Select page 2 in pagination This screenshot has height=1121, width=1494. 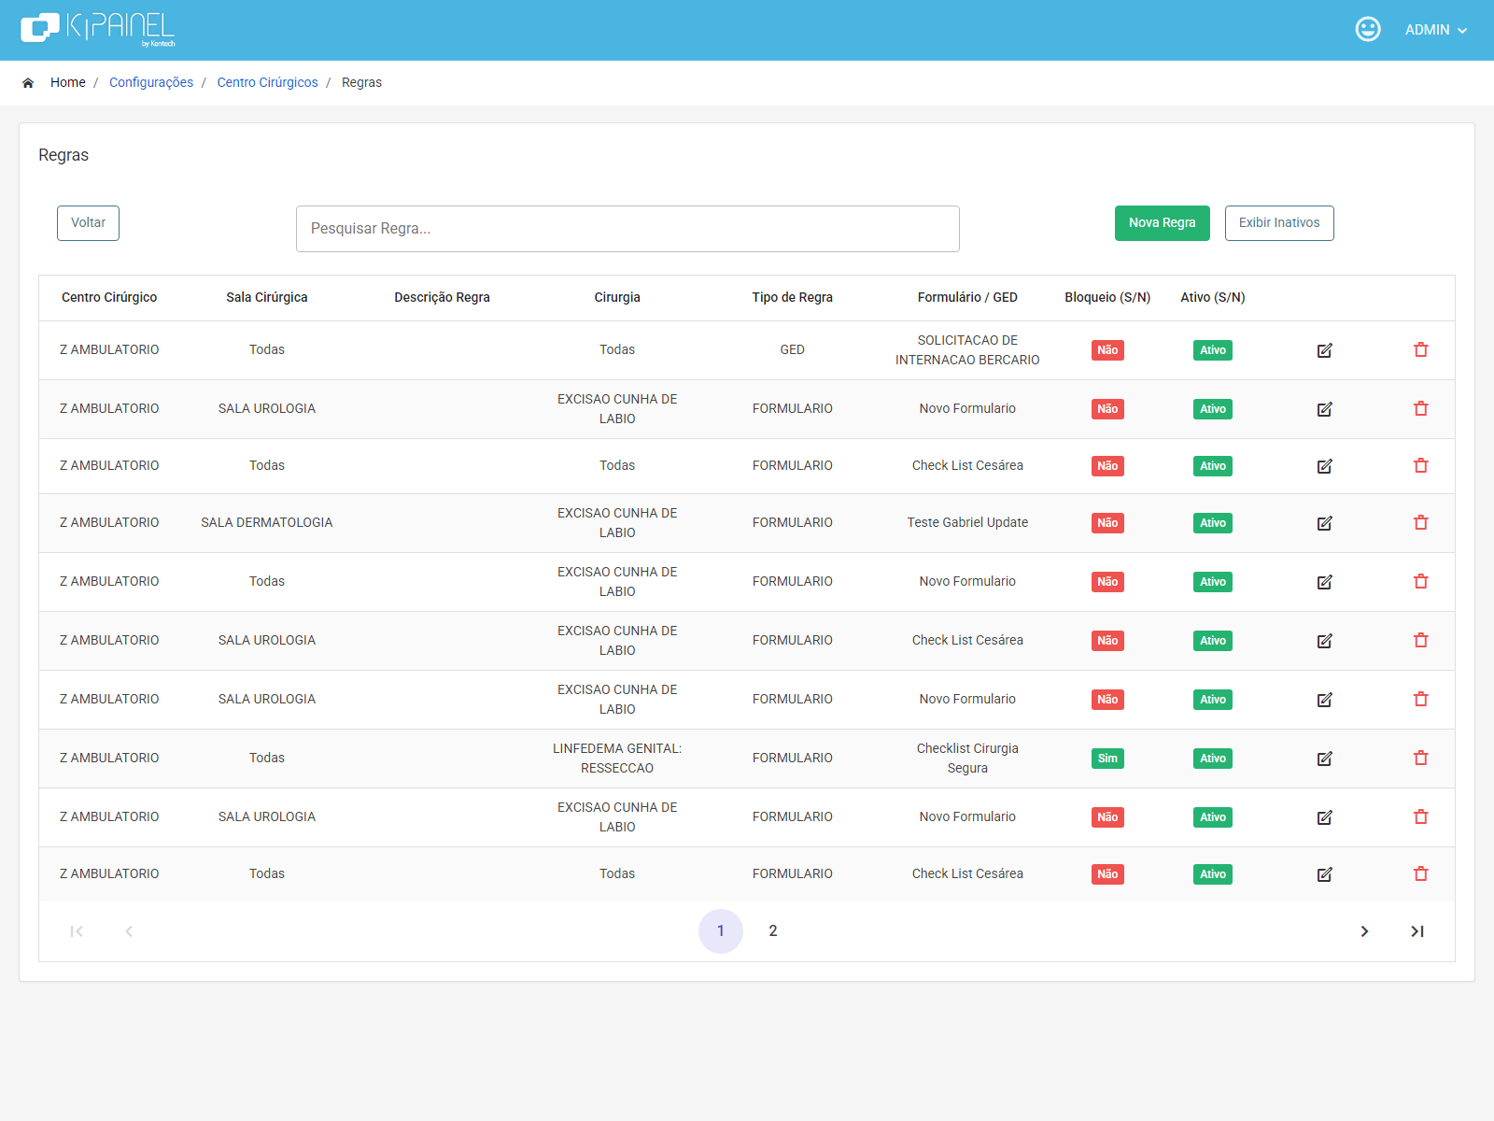(x=773, y=931)
